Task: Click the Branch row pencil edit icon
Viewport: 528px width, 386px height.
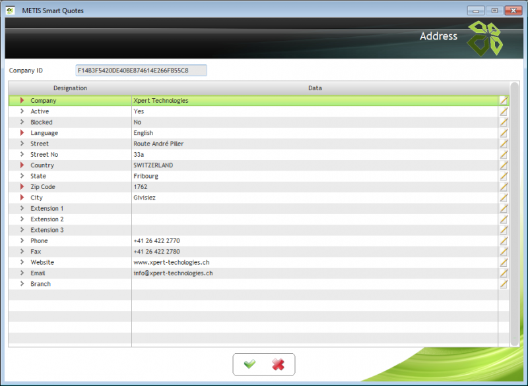Action: click(x=504, y=284)
